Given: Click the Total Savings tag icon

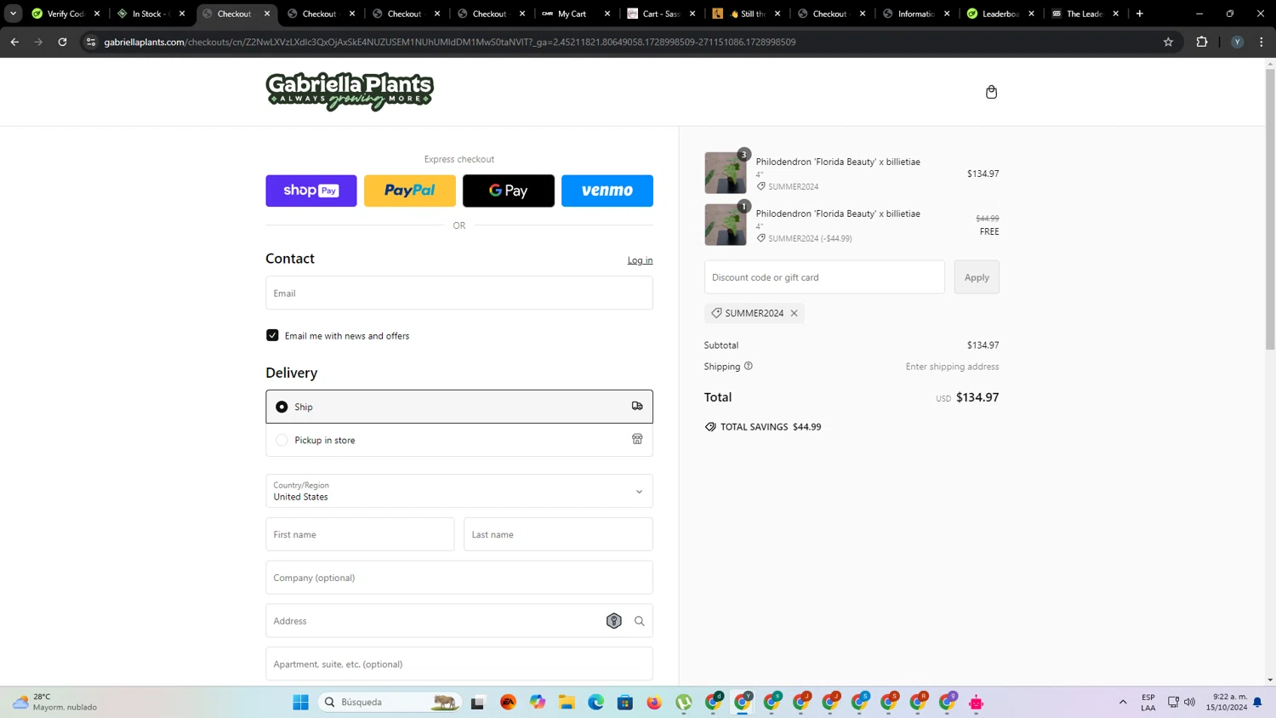Looking at the screenshot, I should pyautogui.click(x=710, y=427).
